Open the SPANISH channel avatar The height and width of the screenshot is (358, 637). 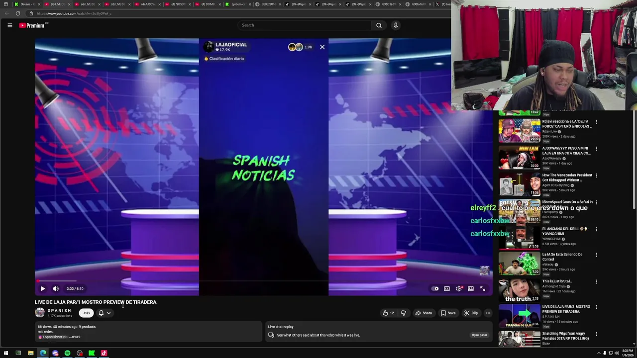tap(40, 313)
